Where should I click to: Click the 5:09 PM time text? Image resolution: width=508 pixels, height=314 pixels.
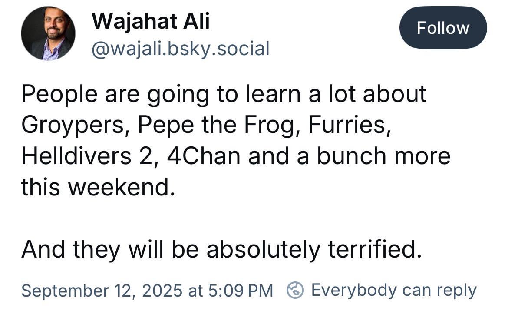241,291
